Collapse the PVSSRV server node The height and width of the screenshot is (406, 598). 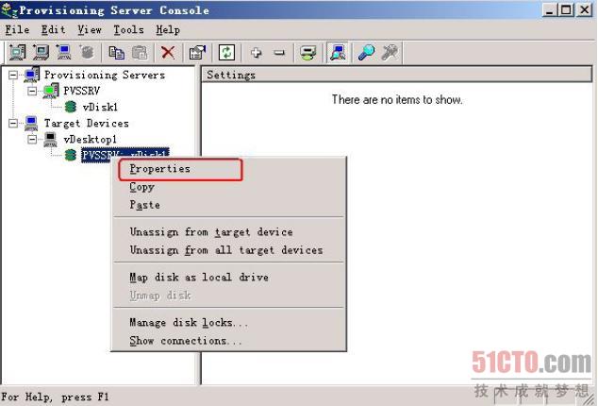32,91
